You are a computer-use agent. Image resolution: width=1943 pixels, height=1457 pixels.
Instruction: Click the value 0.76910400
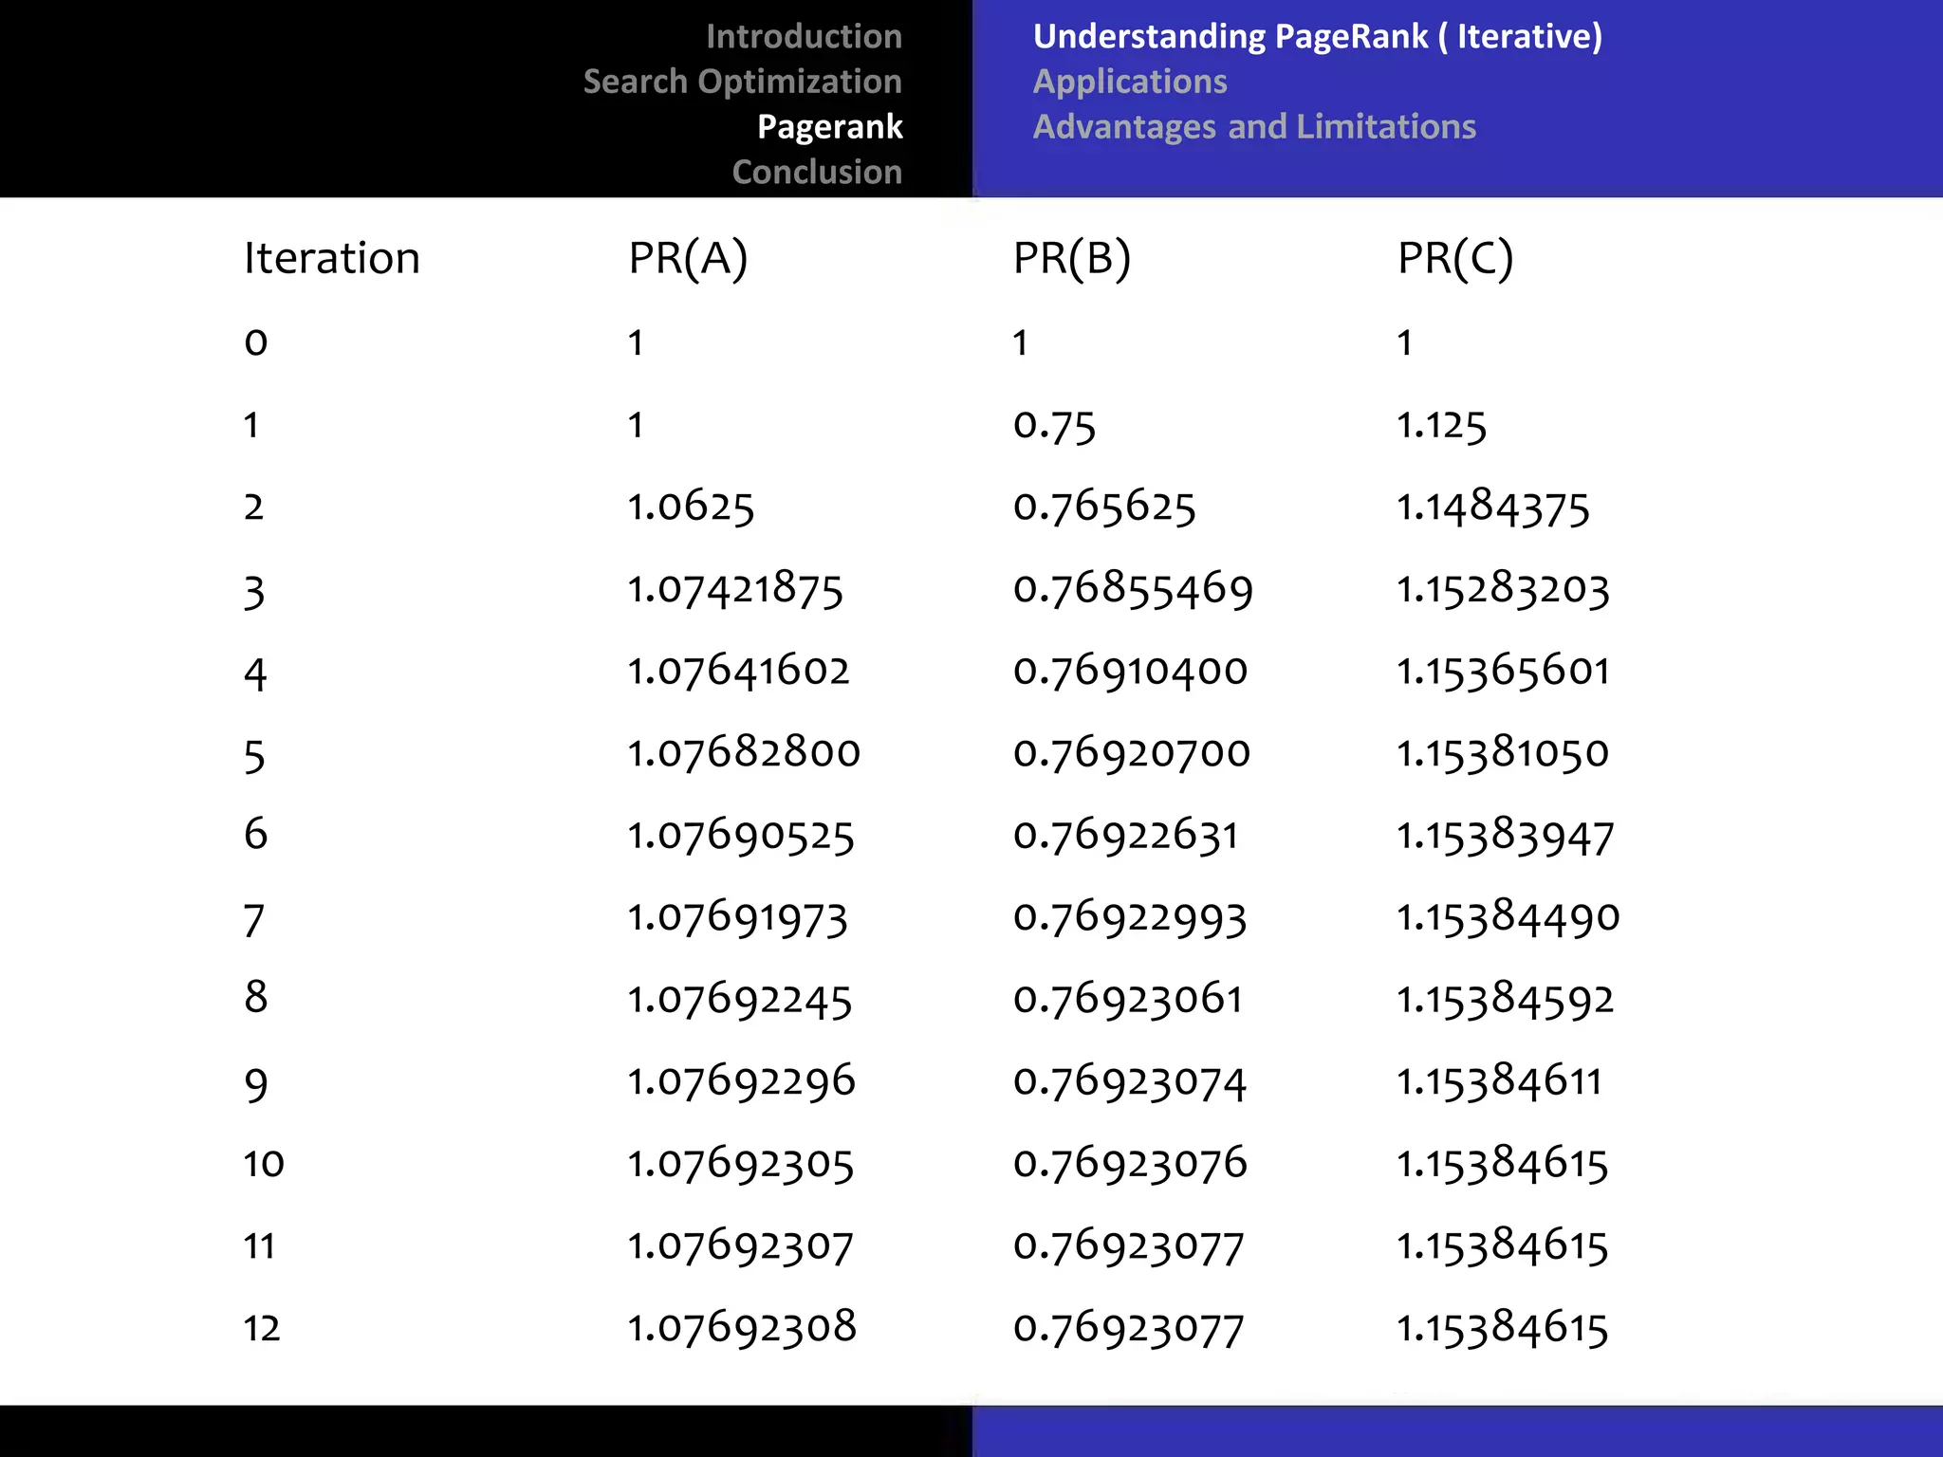(1130, 672)
